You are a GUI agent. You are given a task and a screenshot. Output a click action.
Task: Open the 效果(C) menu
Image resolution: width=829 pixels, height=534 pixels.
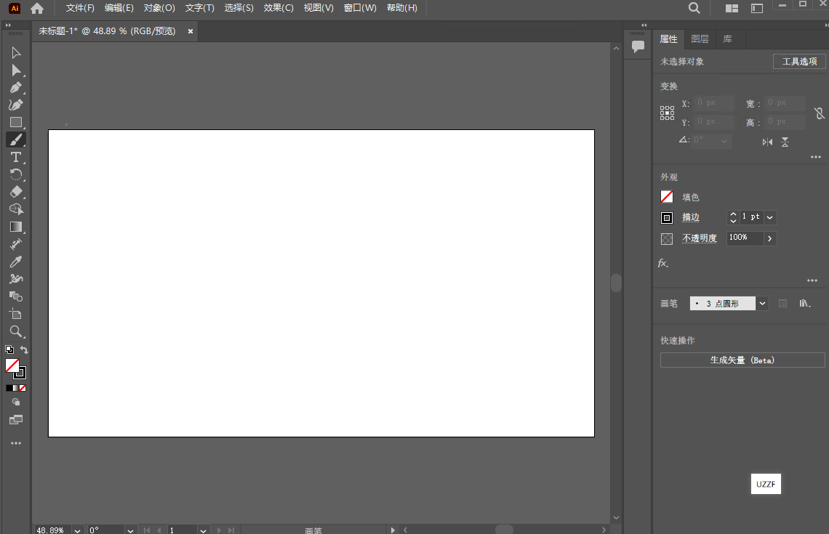tap(279, 8)
